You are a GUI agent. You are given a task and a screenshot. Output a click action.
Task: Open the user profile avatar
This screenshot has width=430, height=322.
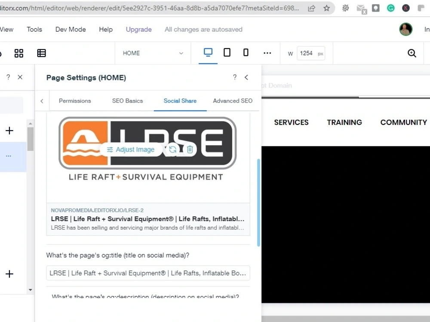point(405,29)
